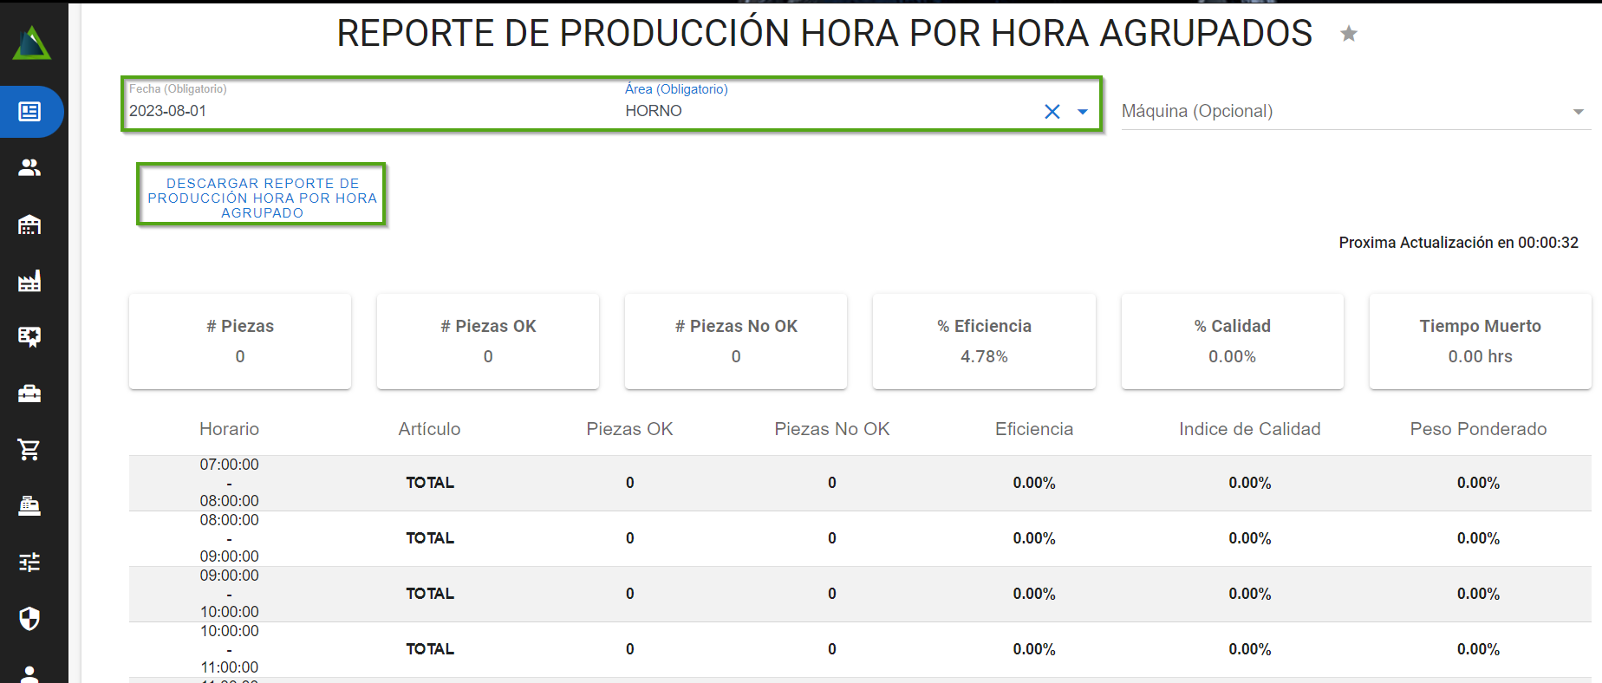Click the Horario column header

click(x=229, y=429)
